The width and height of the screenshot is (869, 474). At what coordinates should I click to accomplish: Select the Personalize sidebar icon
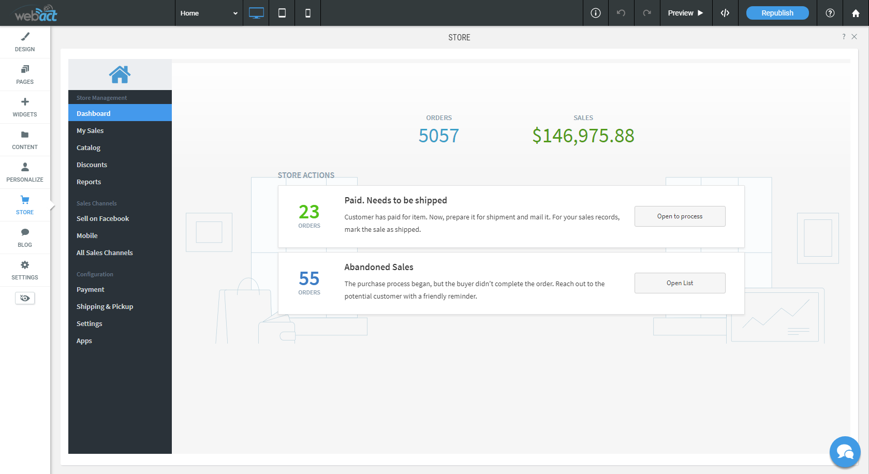24,171
